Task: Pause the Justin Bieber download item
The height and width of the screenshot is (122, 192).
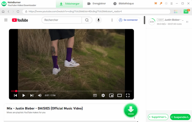Action: [x=187, y=22]
